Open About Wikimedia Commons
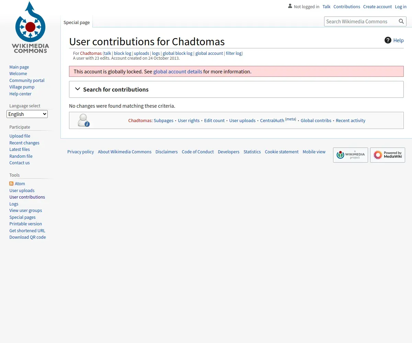412x343 pixels. tap(125, 152)
